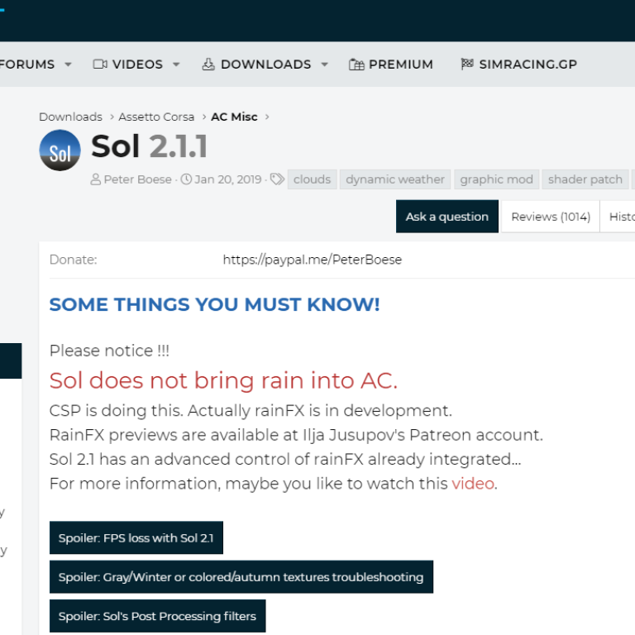Click the author person icon
This screenshot has height=635, width=635.
coord(96,179)
